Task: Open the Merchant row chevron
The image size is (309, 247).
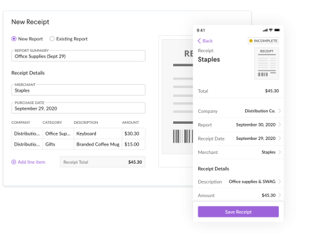Action: point(279,152)
